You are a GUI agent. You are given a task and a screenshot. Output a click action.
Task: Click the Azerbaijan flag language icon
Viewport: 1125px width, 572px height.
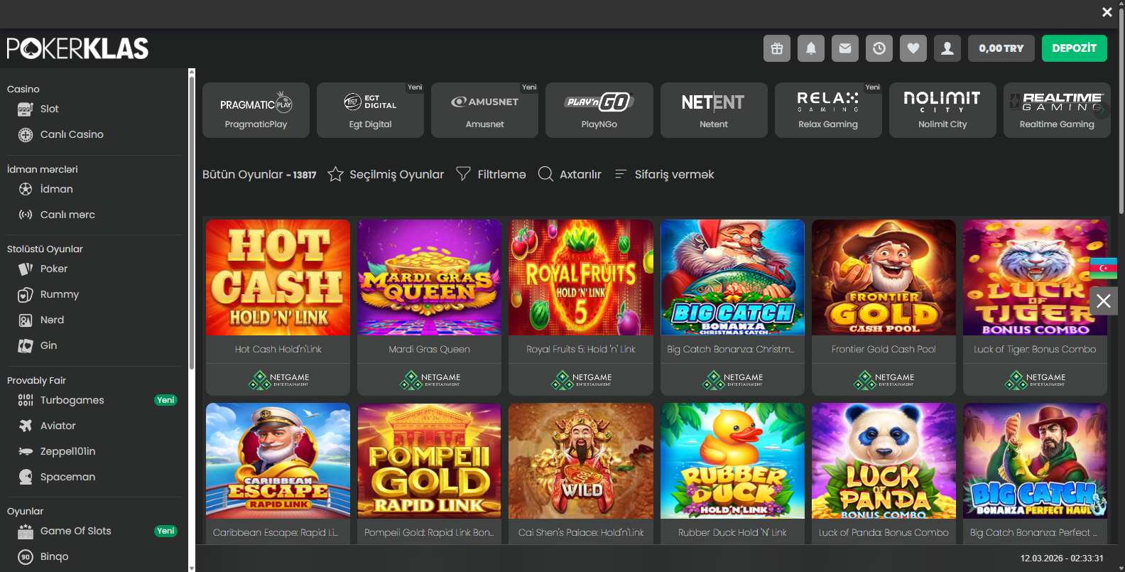1104,268
